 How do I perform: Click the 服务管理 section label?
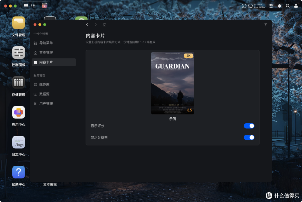[39, 75]
